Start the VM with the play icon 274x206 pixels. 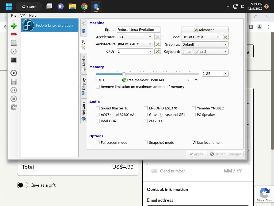14,73
